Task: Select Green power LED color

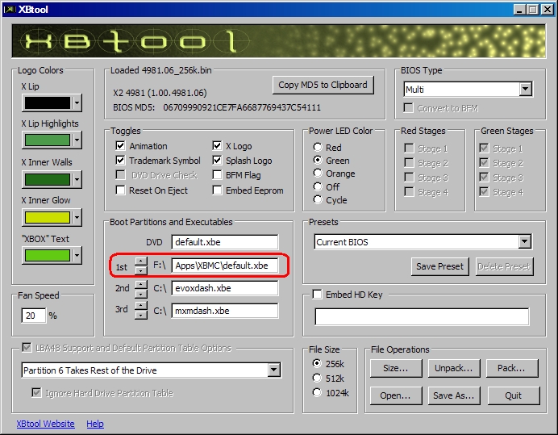Action: (x=318, y=161)
